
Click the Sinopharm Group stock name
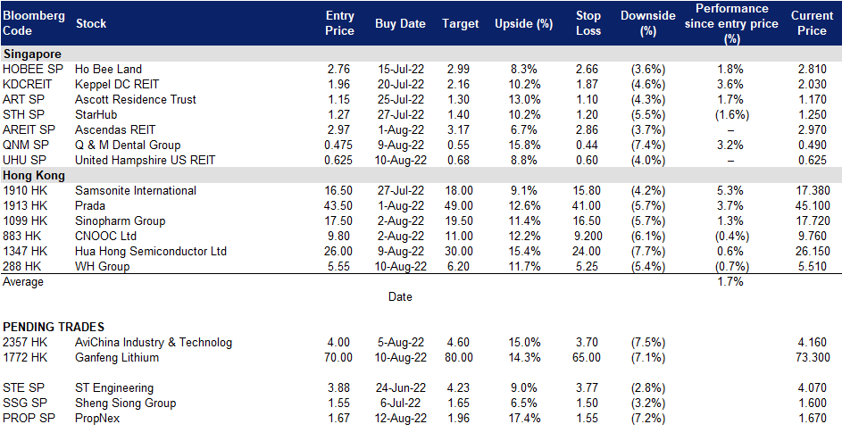point(121,220)
